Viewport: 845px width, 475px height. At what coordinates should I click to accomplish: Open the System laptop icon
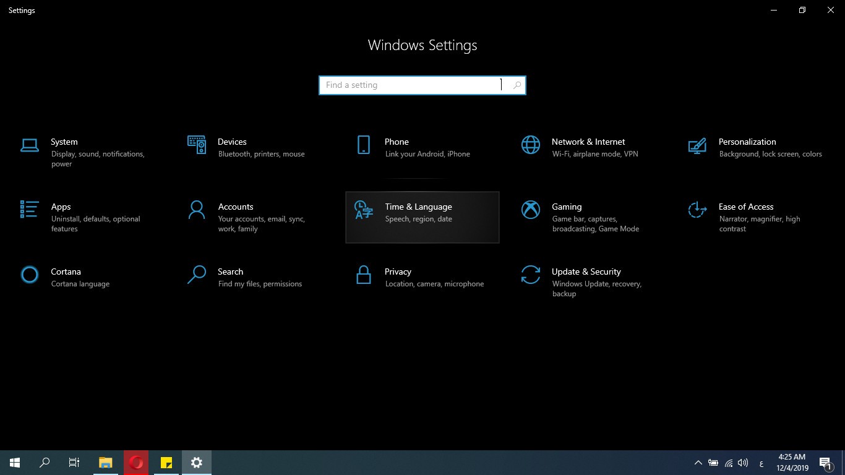click(30, 145)
